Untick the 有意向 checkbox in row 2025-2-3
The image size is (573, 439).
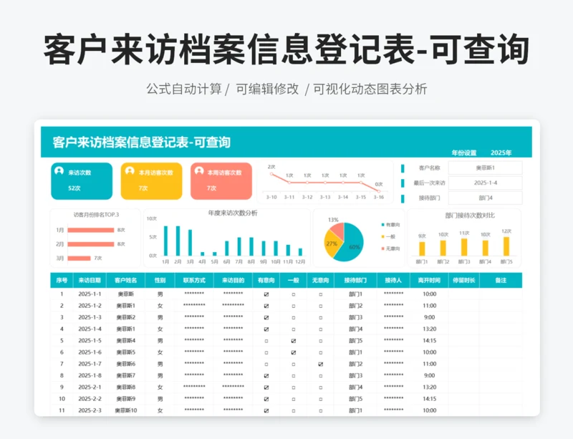[266, 411]
